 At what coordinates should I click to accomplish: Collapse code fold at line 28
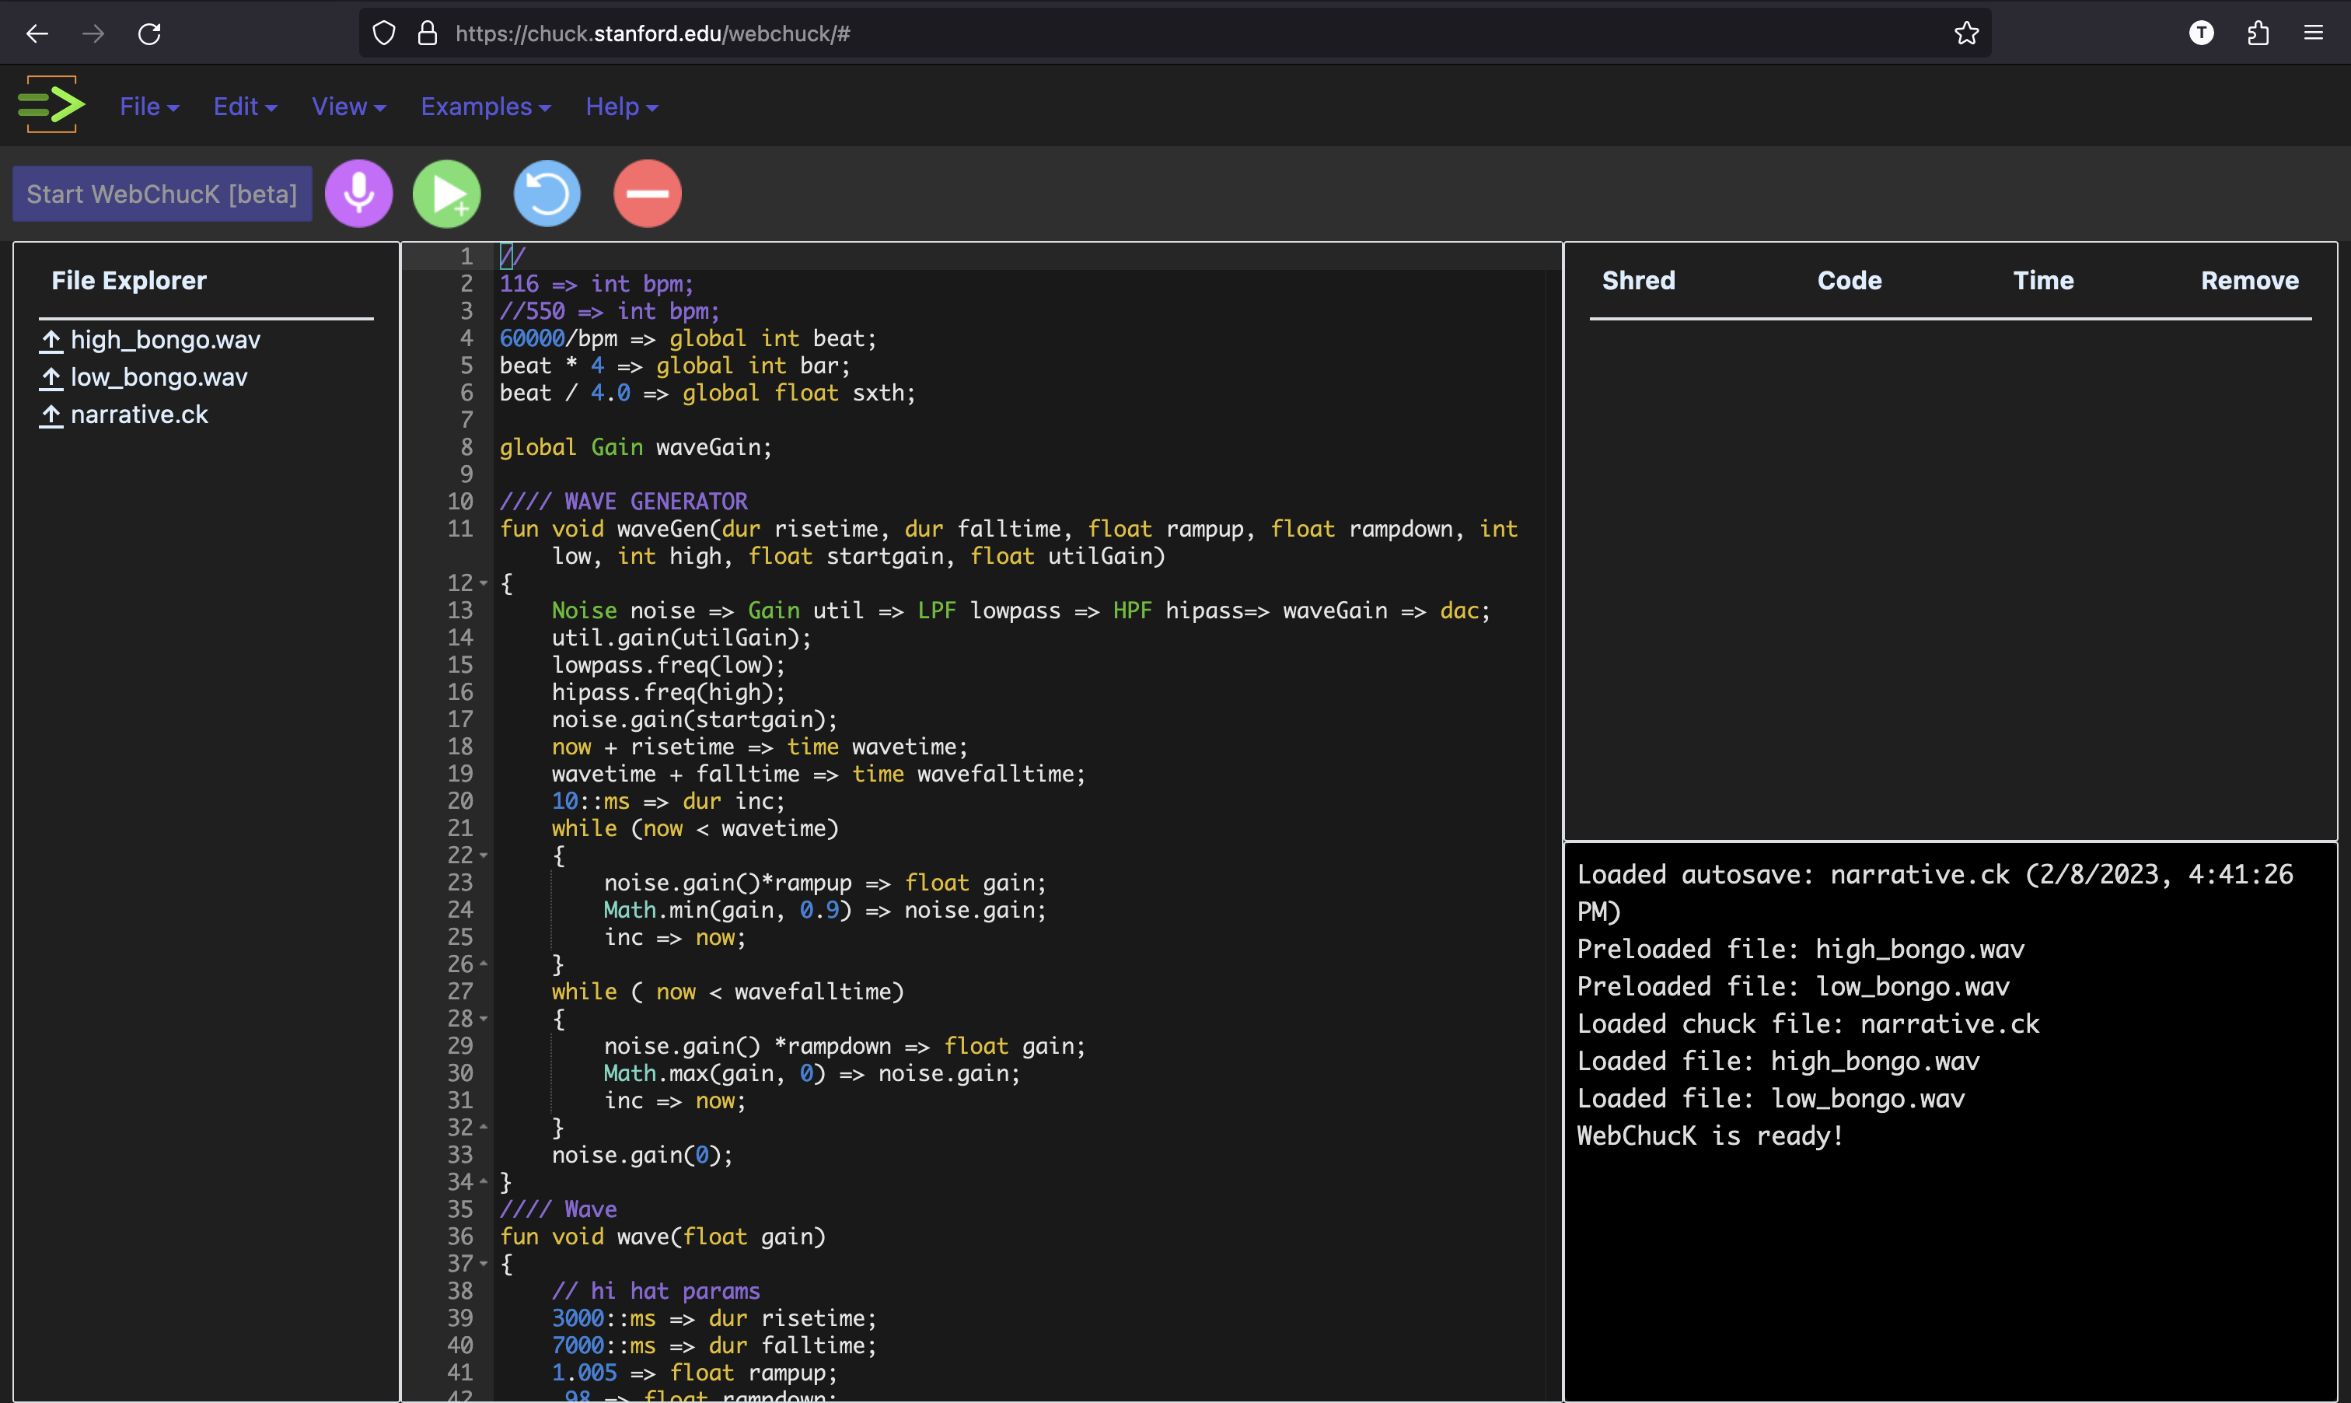pos(484,1019)
